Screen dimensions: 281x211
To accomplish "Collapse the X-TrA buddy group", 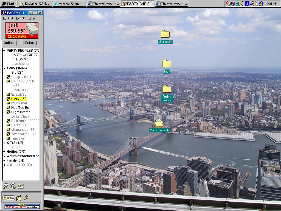I will click(4, 143).
